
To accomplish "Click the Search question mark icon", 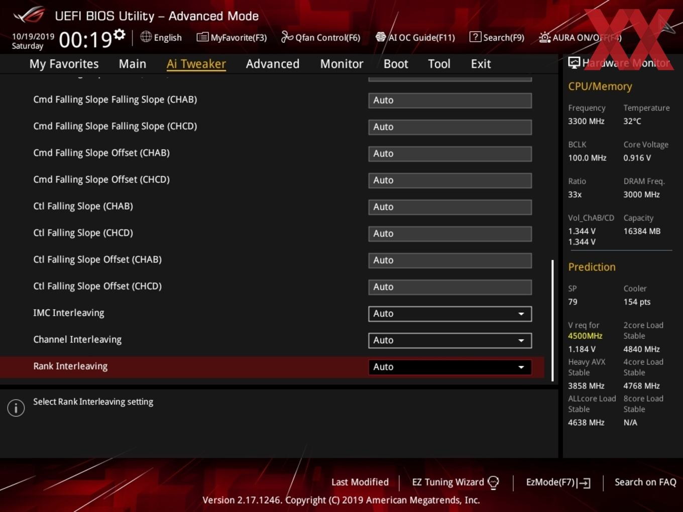I will click(475, 37).
